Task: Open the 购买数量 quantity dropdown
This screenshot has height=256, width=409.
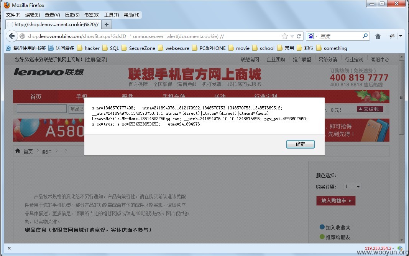Action: click(x=352, y=187)
